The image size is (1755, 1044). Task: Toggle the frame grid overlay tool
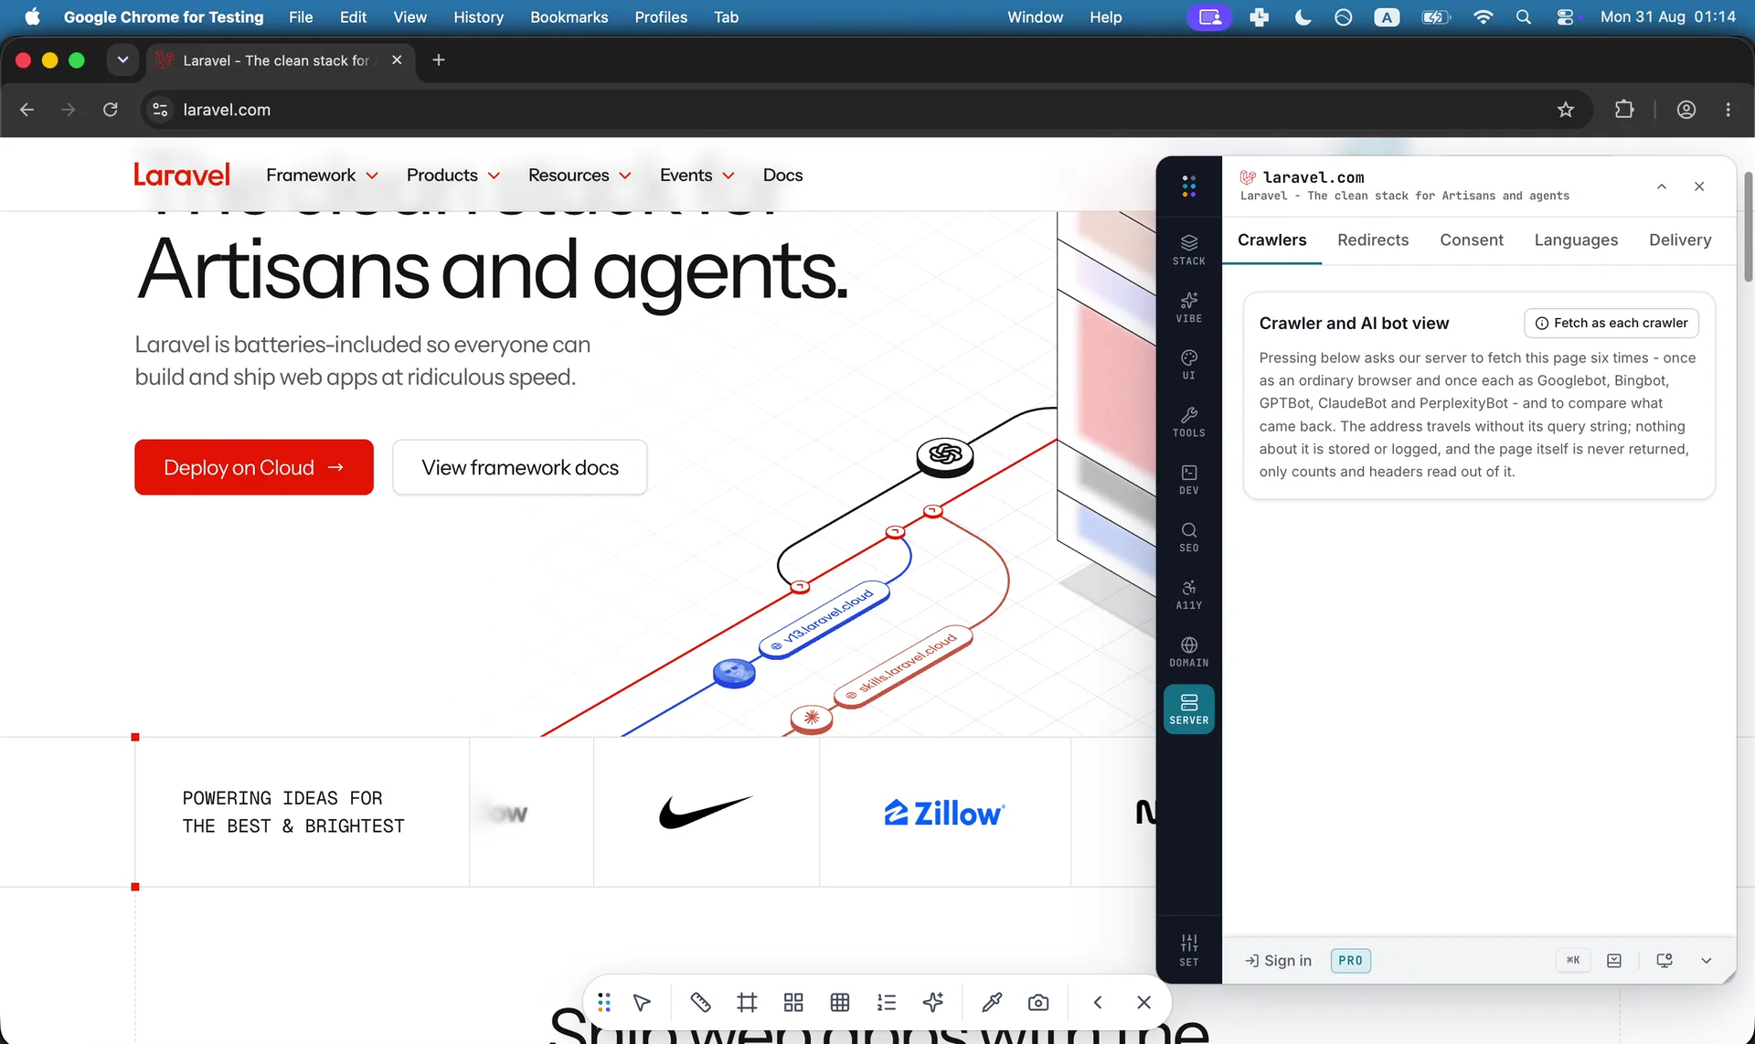[x=747, y=1003]
